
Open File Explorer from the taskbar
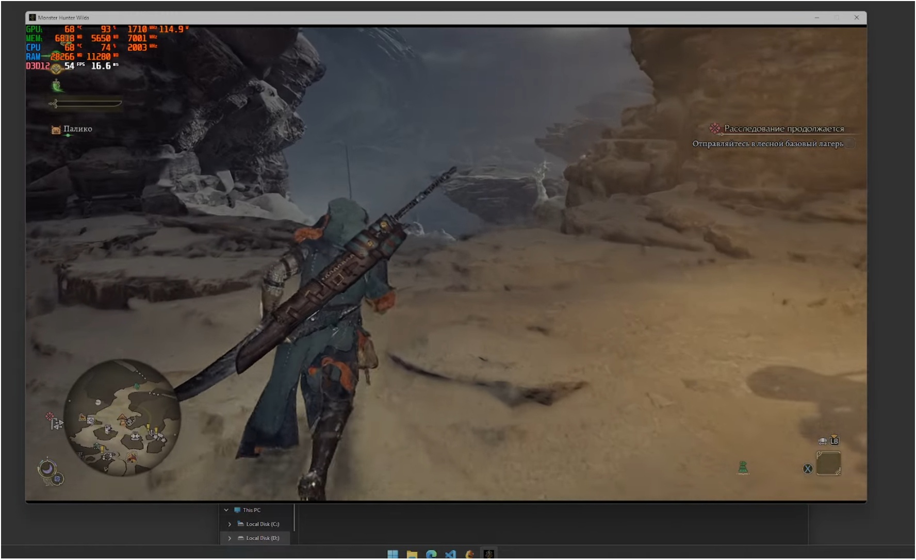pyautogui.click(x=412, y=554)
